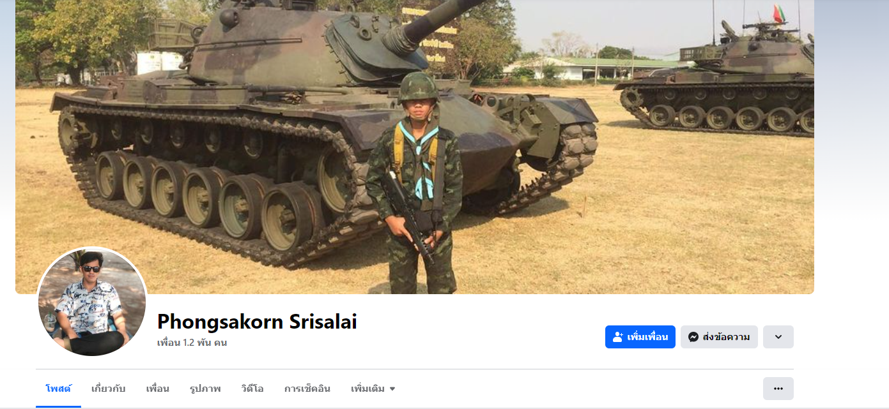Switch to the โพสต์ tab
The height and width of the screenshot is (409, 889).
click(58, 389)
